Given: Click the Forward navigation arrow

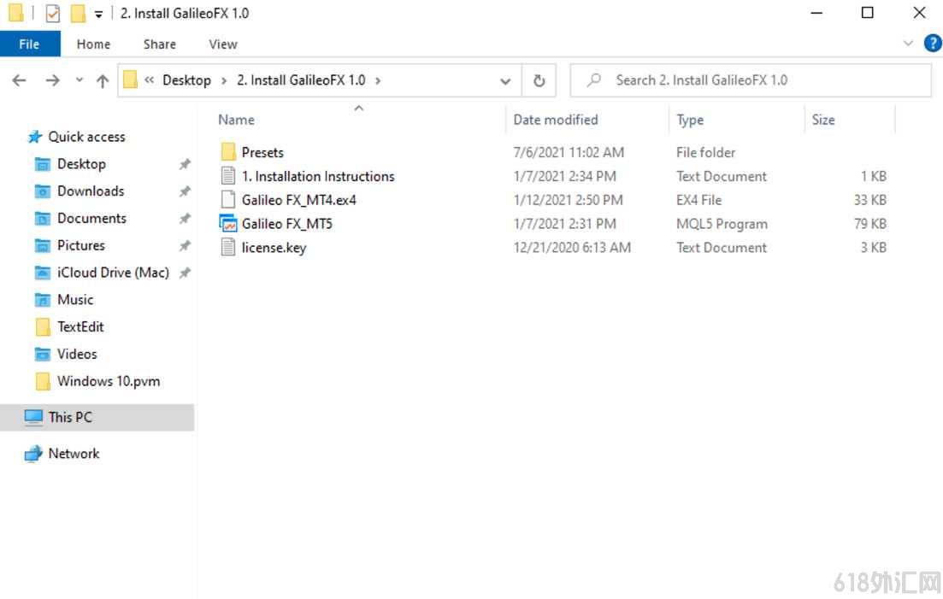Looking at the screenshot, I should coord(52,80).
